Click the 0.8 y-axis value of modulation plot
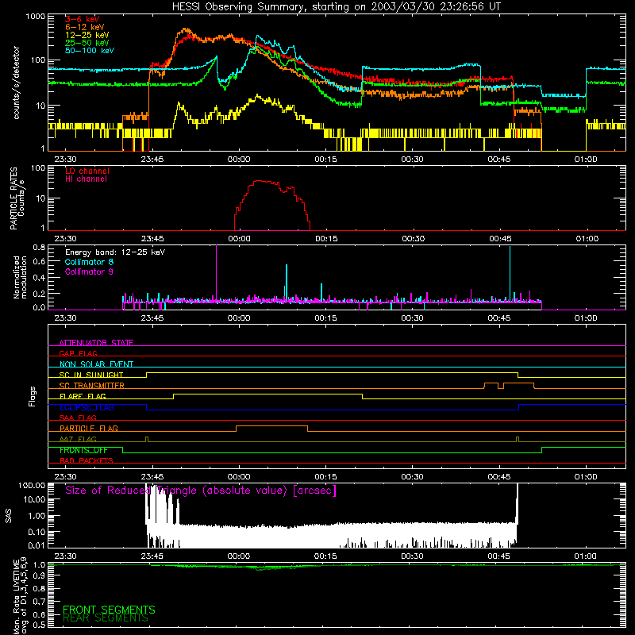635x635 pixels. (x=39, y=248)
